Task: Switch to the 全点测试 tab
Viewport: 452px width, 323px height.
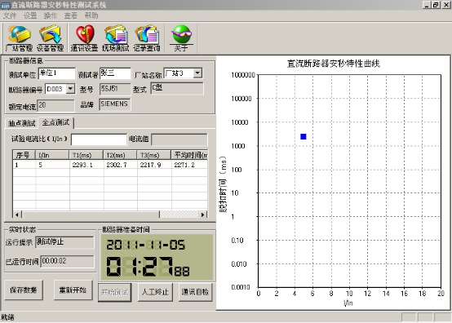Action: pyautogui.click(x=56, y=122)
